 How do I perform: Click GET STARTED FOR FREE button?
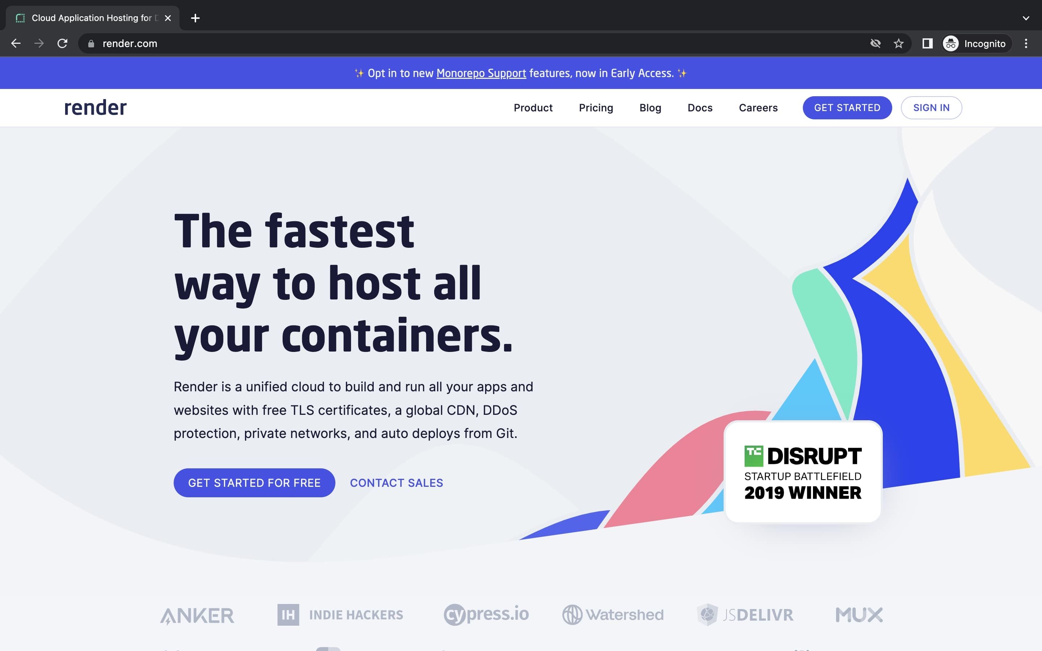(254, 482)
